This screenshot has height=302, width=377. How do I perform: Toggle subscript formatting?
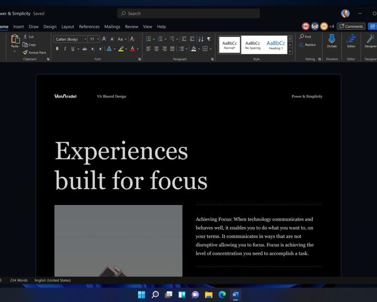[x=93, y=49]
